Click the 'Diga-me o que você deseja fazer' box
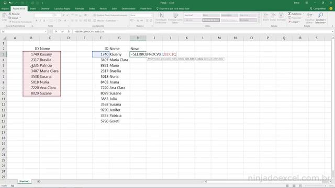Viewport: 335px width, 188px height. coord(173,8)
